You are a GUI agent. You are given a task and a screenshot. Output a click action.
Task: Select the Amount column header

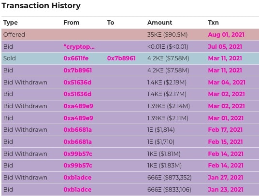[x=160, y=23]
